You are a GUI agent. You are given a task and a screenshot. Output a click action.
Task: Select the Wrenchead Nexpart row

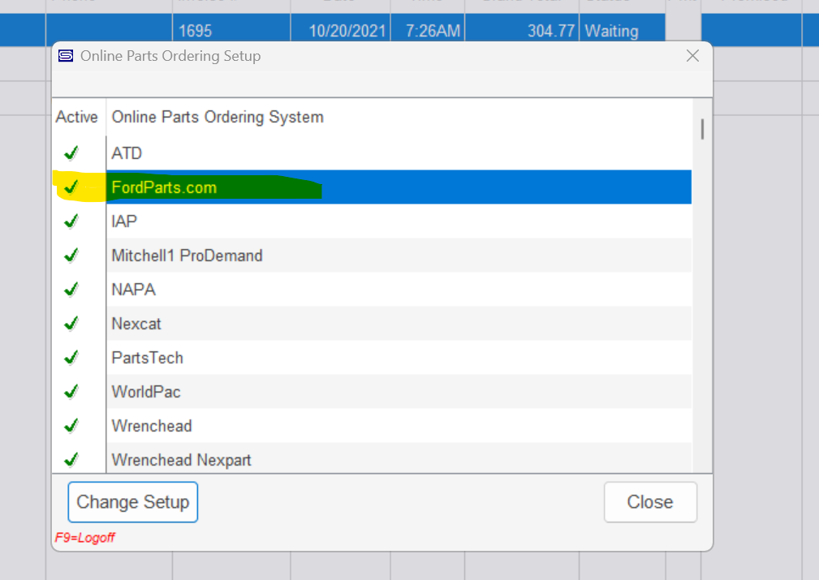pos(399,459)
